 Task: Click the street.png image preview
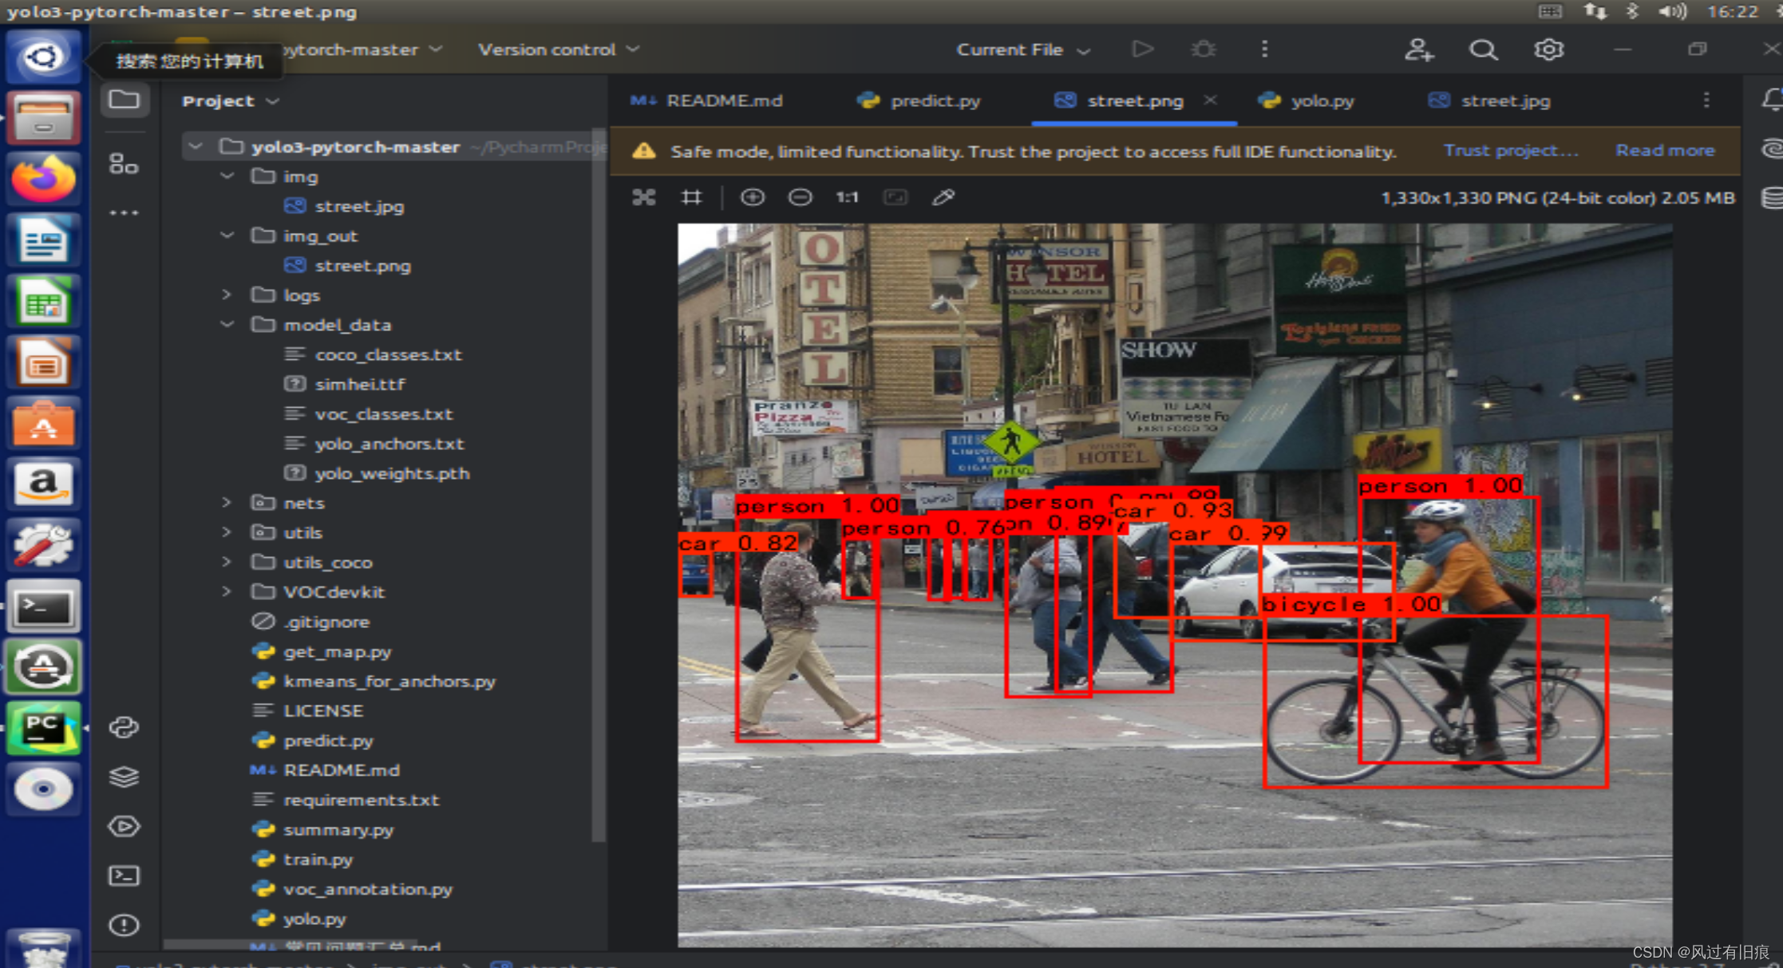coord(1175,585)
